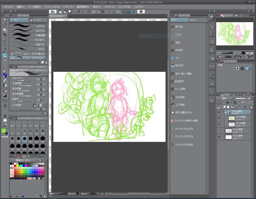Open the フィルター(I) menu
Screen dimensions: 256x199
tap(109, 7)
